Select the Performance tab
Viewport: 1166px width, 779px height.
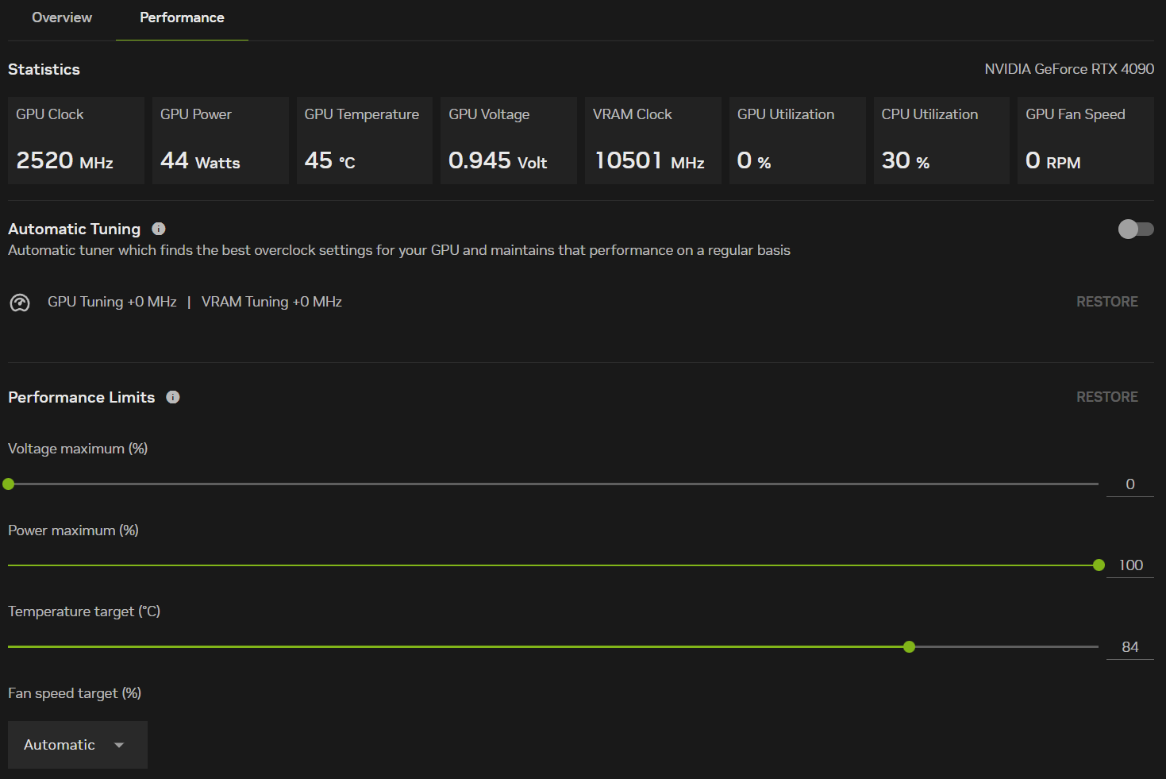point(182,17)
